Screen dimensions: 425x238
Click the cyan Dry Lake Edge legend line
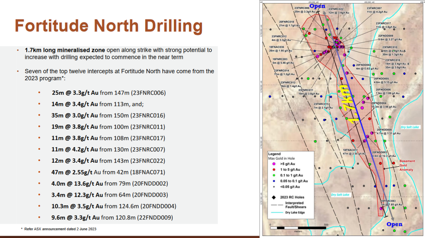click(x=276, y=213)
